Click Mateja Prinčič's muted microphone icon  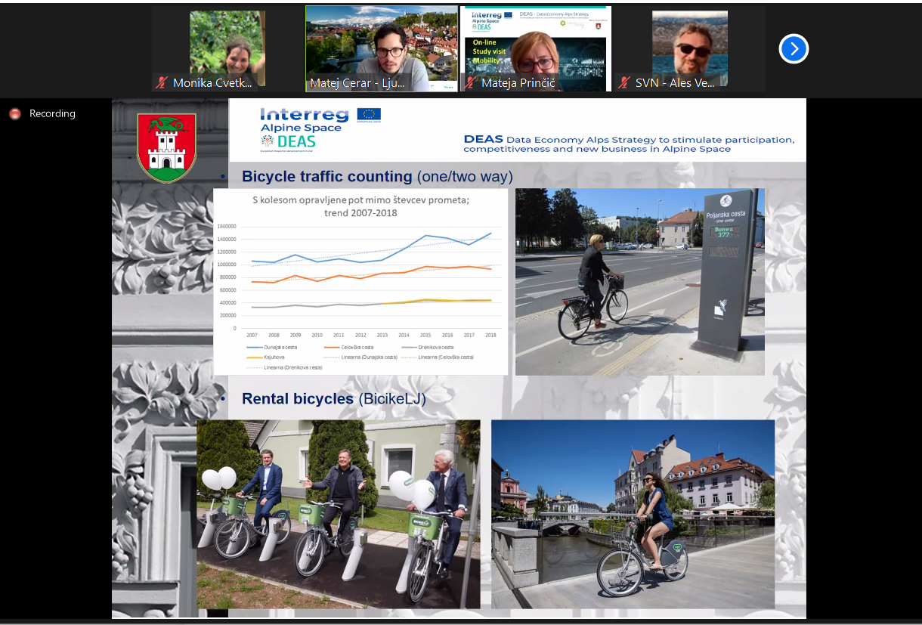coord(470,83)
